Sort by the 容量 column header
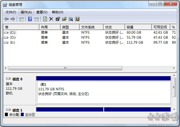 click(138, 27)
